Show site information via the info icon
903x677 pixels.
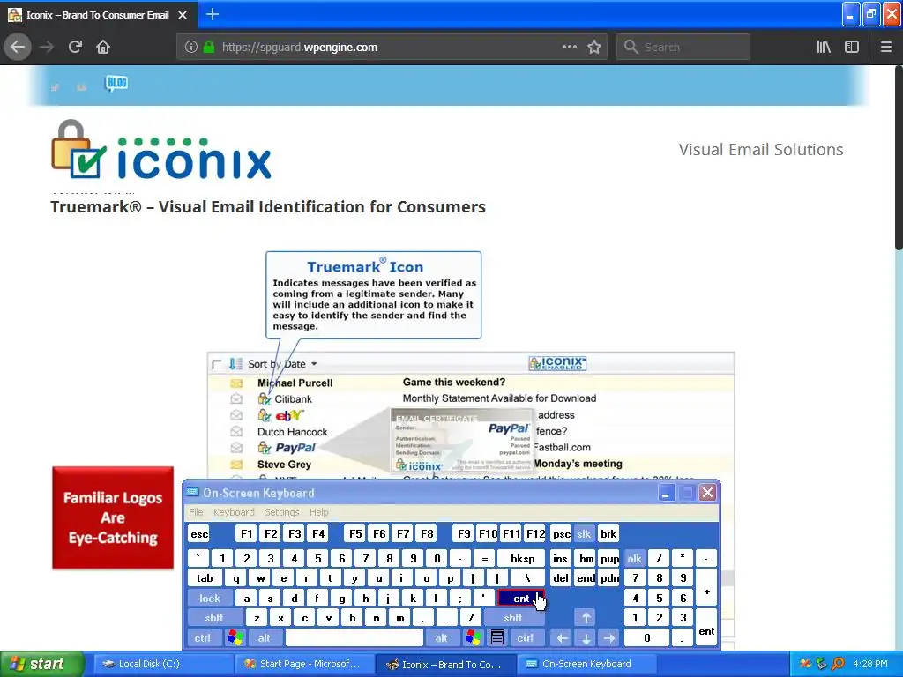(x=191, y=48)
